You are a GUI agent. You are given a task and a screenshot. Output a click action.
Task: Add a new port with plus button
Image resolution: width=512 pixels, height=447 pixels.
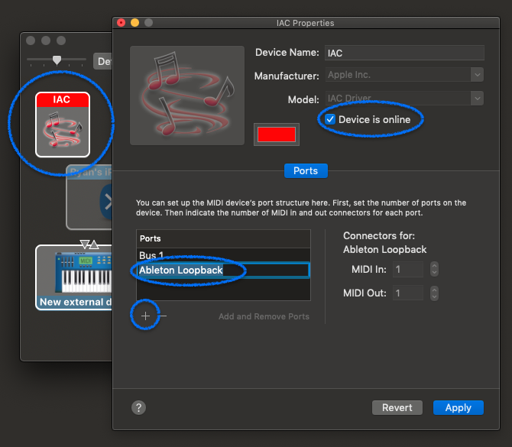tap(146, 316)
